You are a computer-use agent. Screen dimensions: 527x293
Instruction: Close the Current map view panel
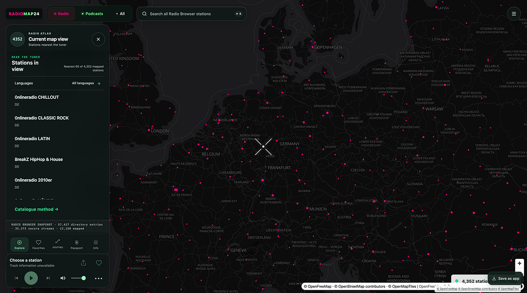(x=98, y=39)
